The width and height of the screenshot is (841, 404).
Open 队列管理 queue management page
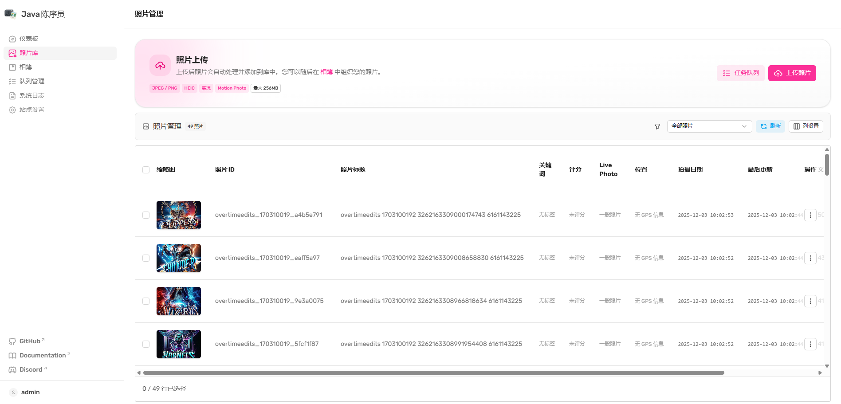tap(31, 81)
